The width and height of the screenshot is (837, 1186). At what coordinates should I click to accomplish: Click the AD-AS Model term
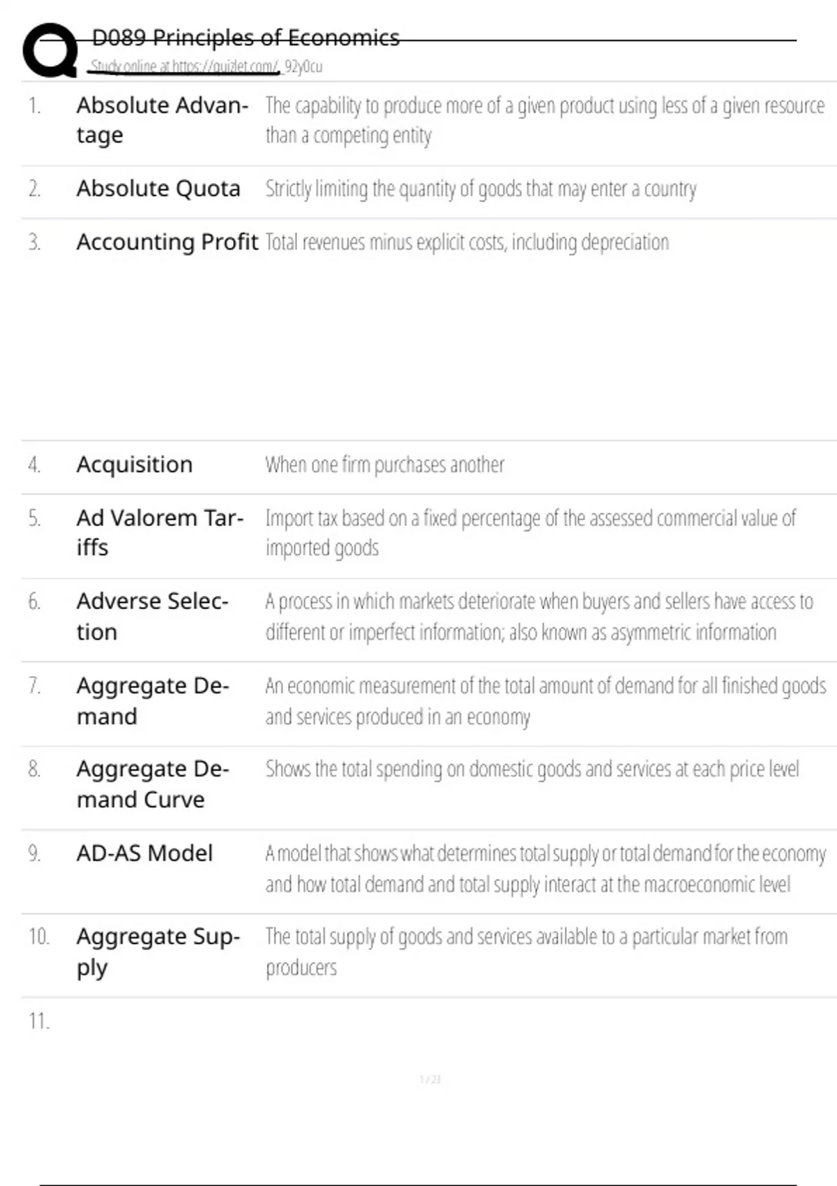click(144, 853)
